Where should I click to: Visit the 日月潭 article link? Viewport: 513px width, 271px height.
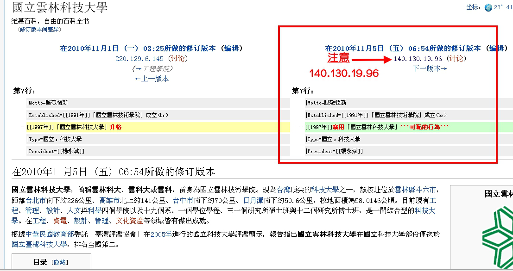tap(253, 200)
